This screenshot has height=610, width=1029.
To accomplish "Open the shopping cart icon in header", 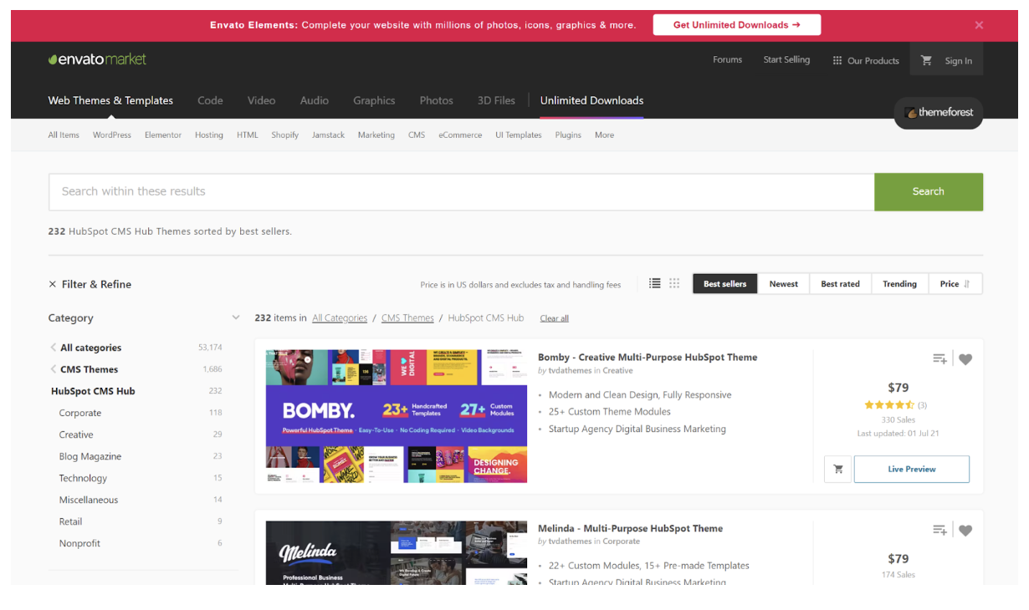I will [x=926, y=60].
